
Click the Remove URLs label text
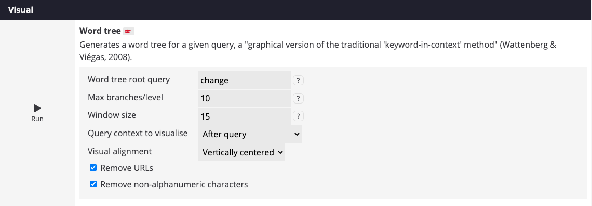click(x=127, y=168)
